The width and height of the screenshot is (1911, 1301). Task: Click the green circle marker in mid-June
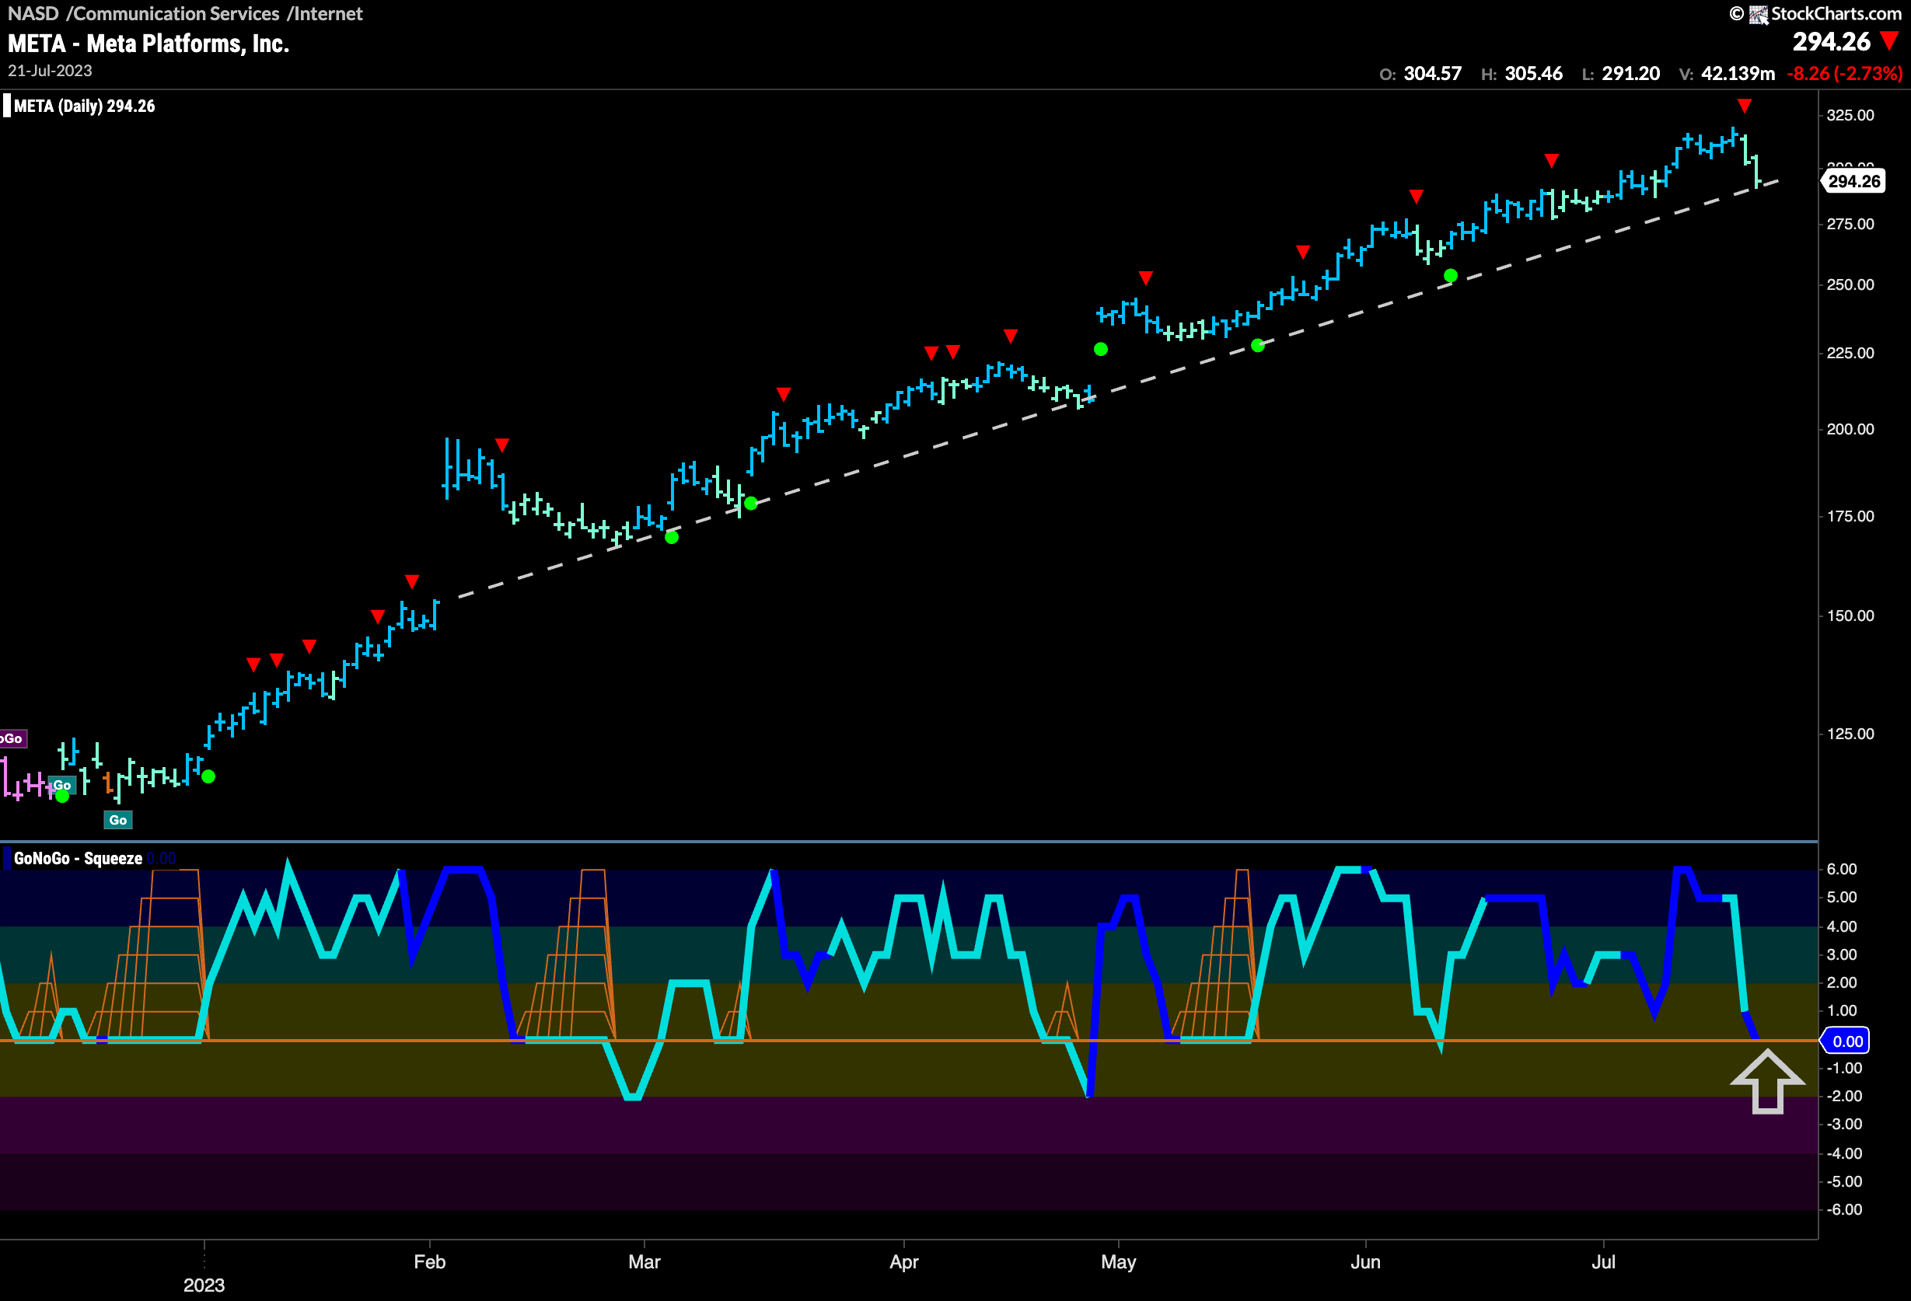(1451, 276)
